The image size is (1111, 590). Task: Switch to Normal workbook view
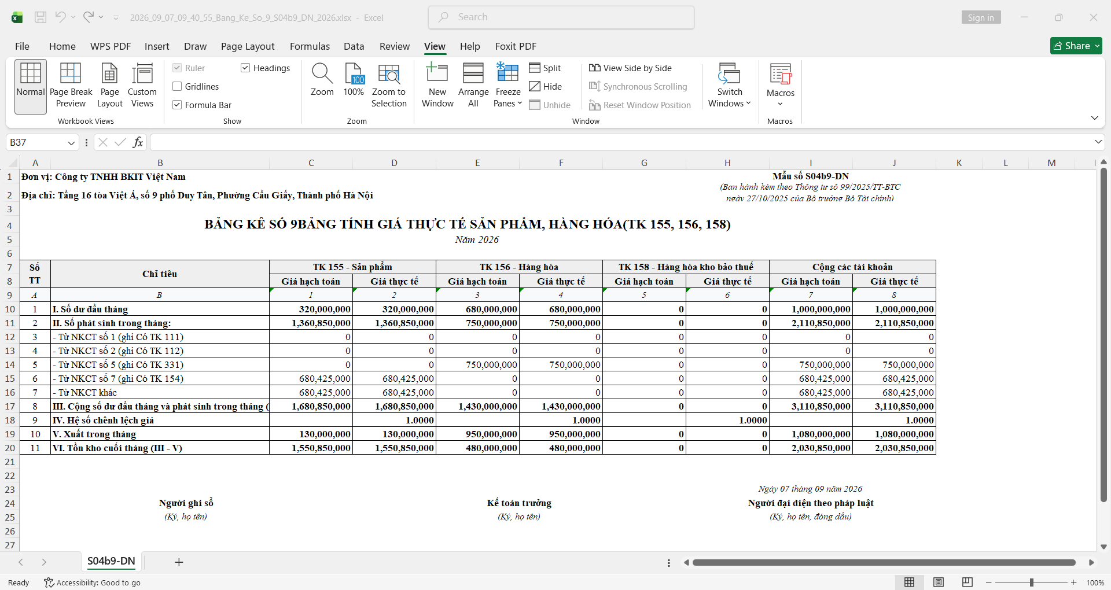coord(31,87)
